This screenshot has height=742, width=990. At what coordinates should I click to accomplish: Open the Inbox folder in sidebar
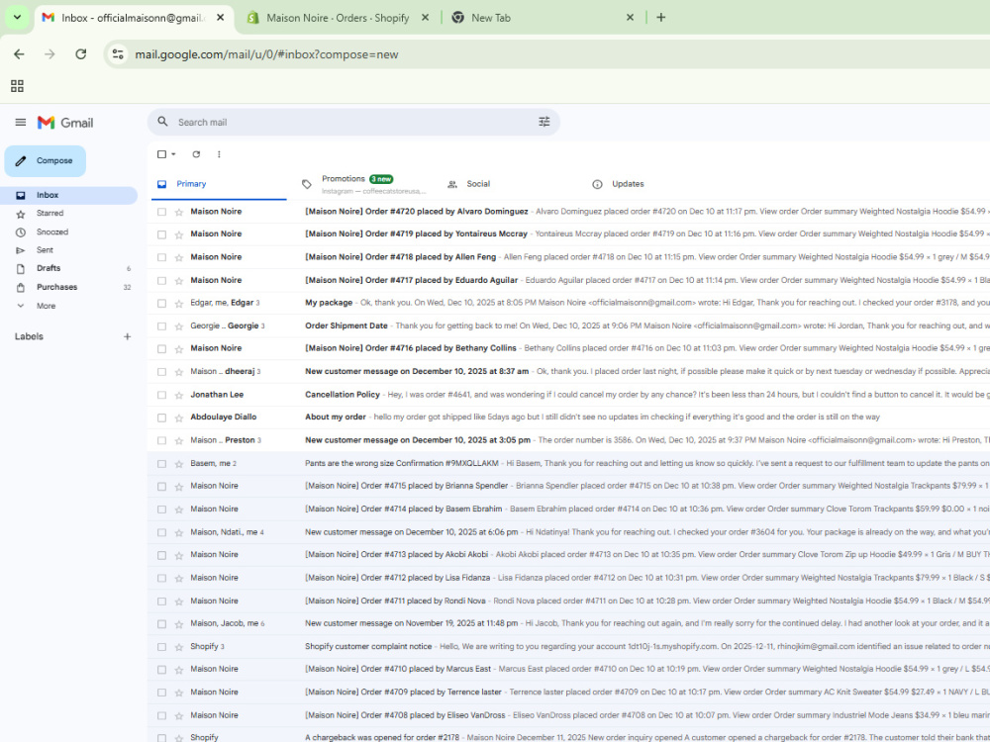click(x=69, y=196)
